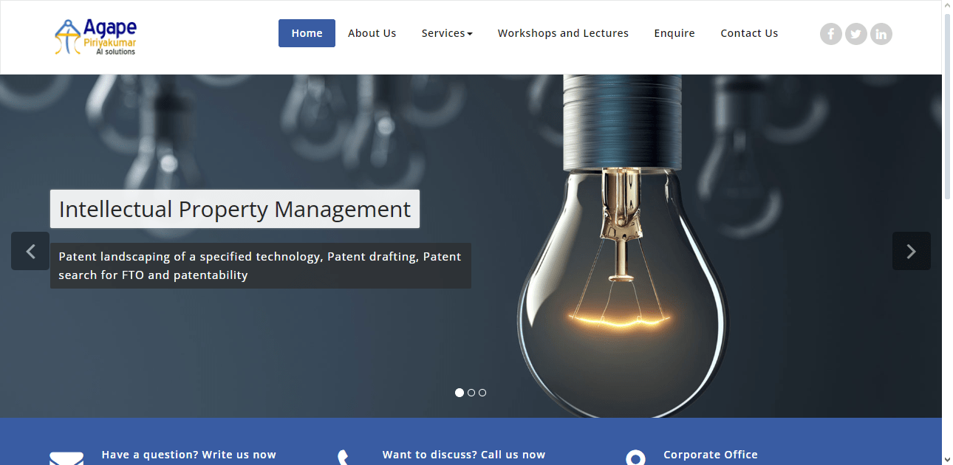Visit the LinkedIn profile icon
The width and height of the screenshot is (953, 465).
pyautogui.click(x=881, y=34)
